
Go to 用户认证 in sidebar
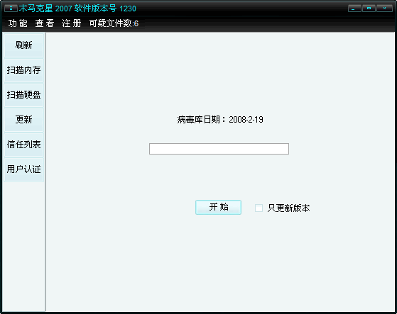24,169
